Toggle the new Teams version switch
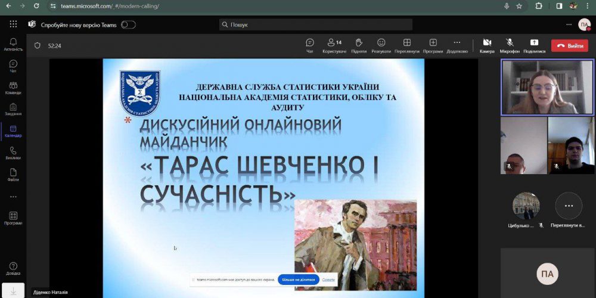The image size is (596, 298). [128, 24]
